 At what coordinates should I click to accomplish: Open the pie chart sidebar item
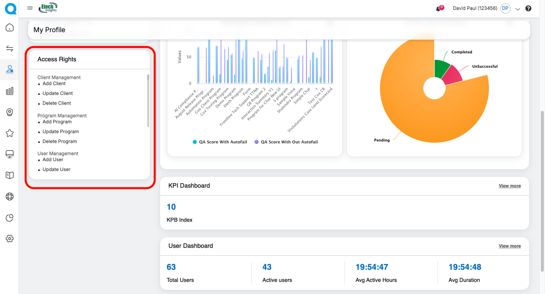click(10, 218)
